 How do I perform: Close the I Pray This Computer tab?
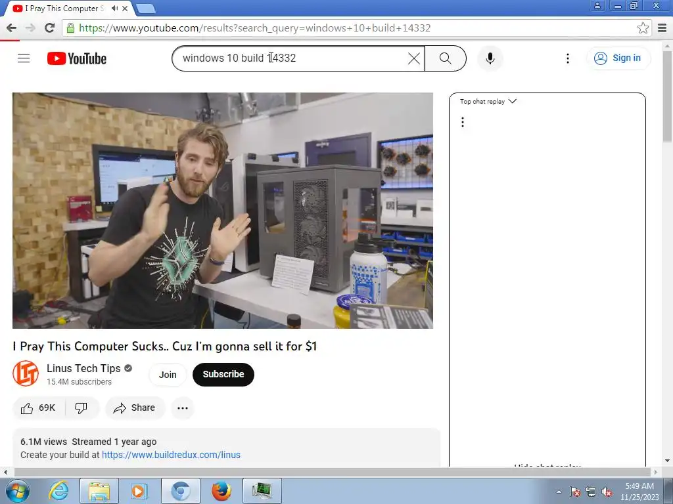[125, 8]
